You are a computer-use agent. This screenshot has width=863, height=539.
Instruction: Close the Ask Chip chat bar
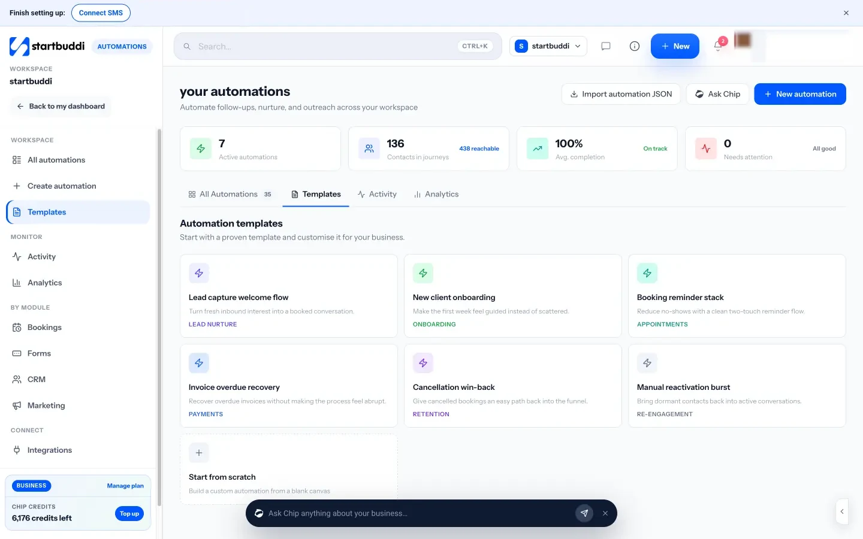605,513
